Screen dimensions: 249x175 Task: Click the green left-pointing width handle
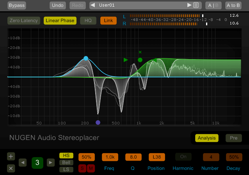155,60
